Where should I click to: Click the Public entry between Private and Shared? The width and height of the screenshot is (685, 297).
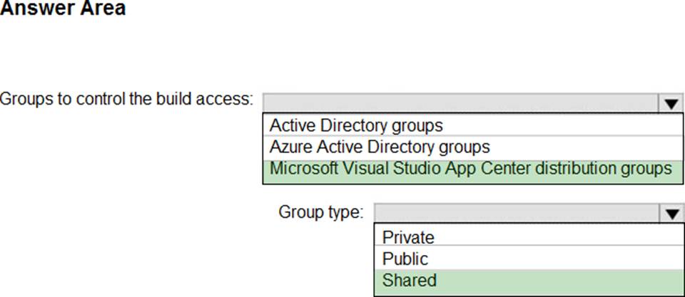click(x=405, y=259)
